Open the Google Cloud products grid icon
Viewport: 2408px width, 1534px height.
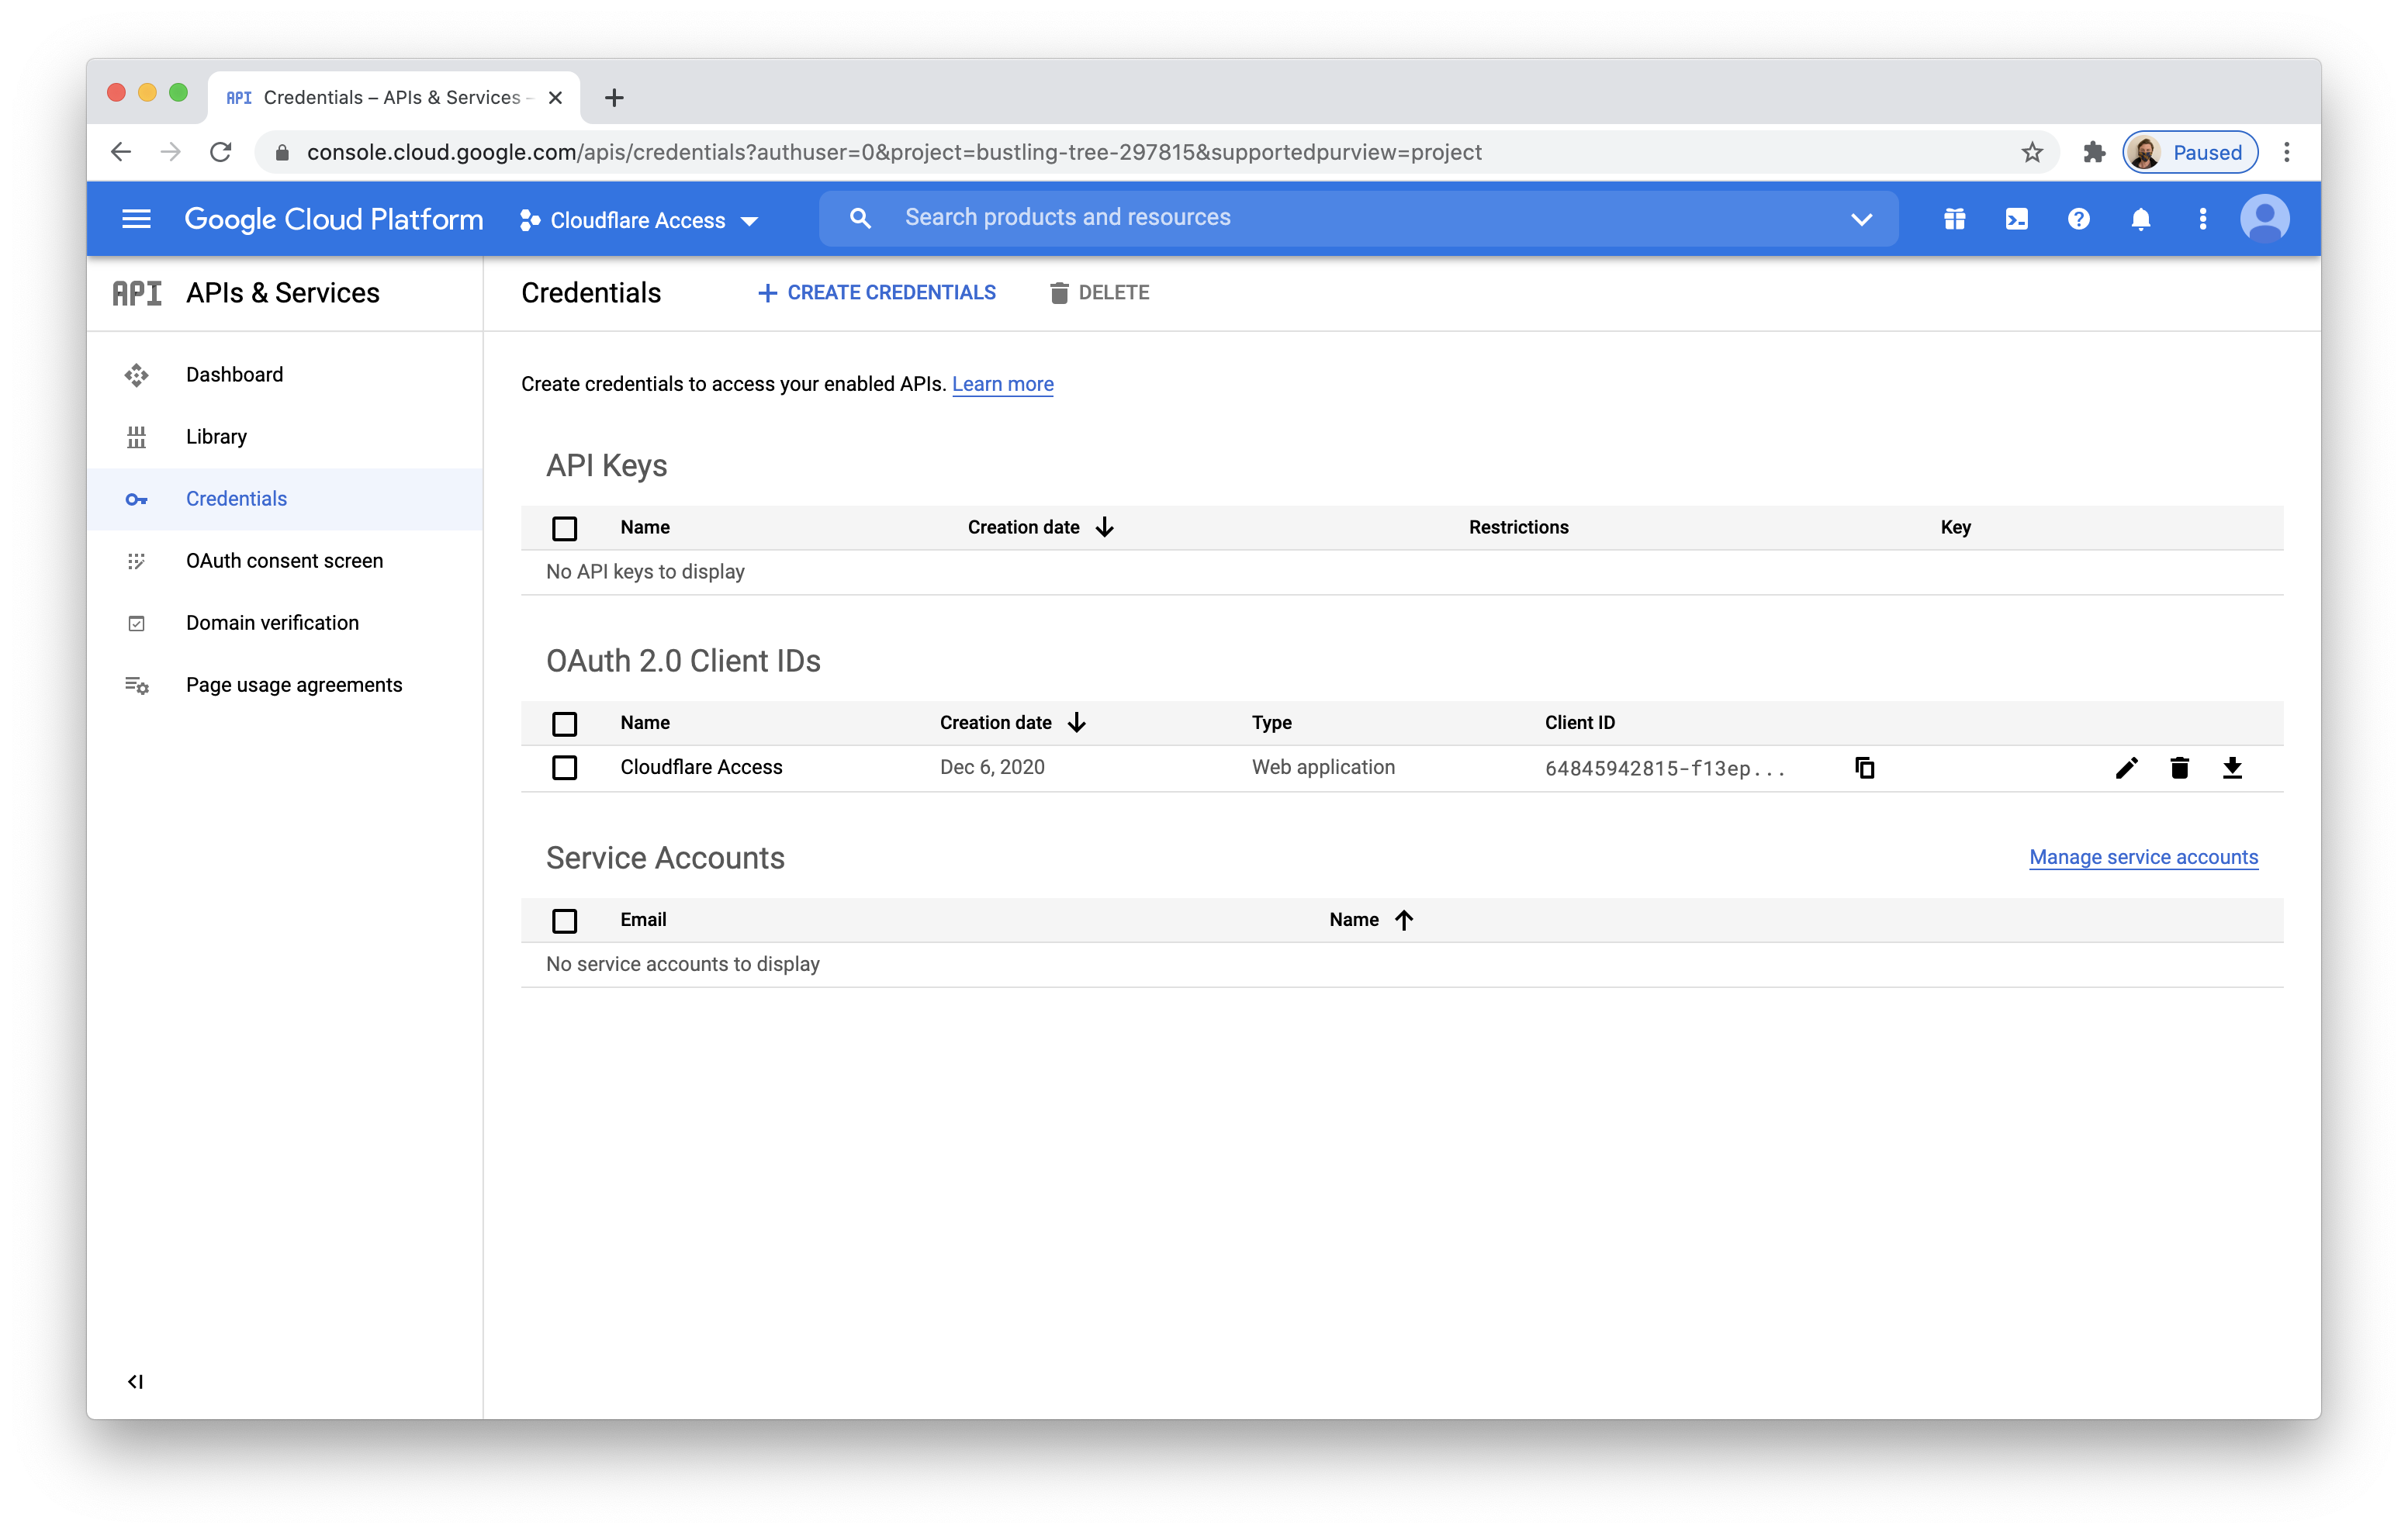[x=1955, y=218]
